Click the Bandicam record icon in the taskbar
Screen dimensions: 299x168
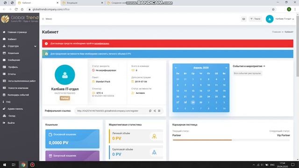pos(32,165)
